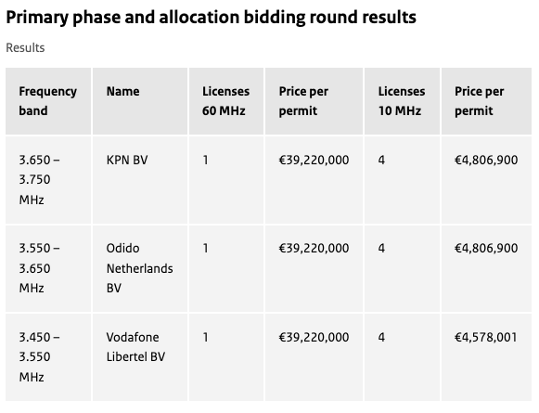
Task: Click the Results caption above the table
Action: click(x=25, y=48)
